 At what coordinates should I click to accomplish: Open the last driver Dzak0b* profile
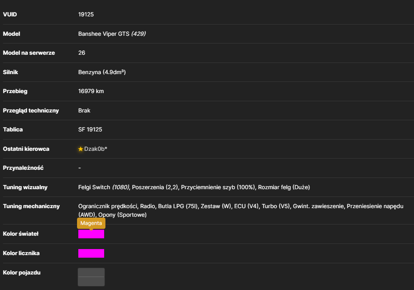(96, 149)
